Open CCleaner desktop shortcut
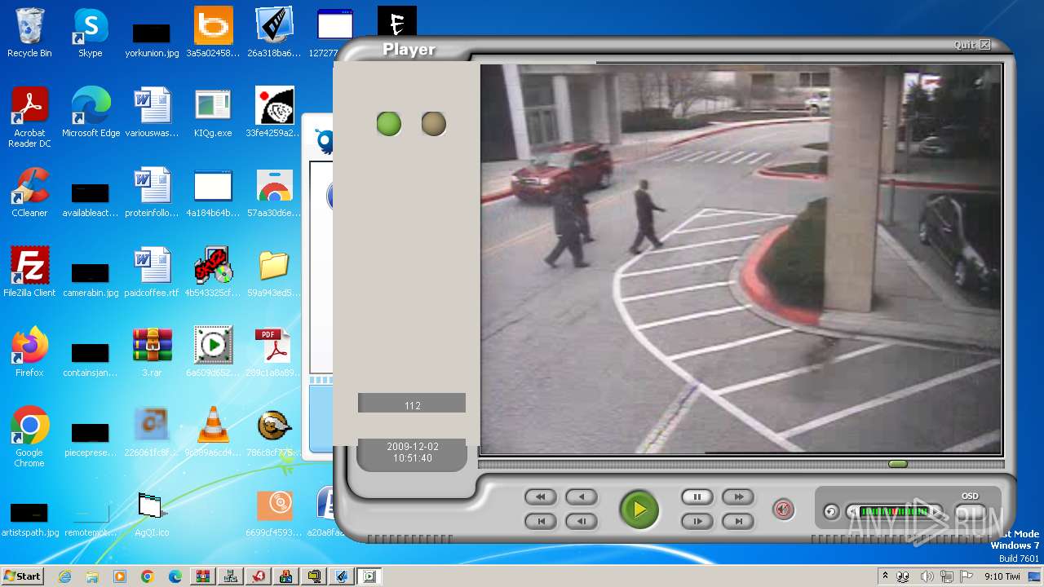Viewport: 1044px width, 587px height. coord(29,192)
